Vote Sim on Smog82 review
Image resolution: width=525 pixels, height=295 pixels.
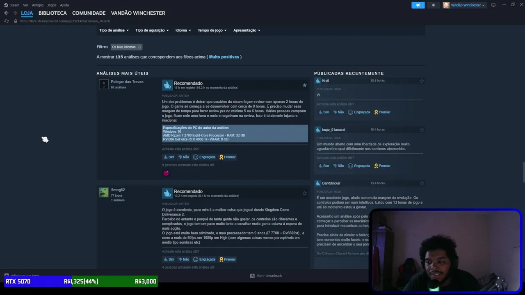169,259
